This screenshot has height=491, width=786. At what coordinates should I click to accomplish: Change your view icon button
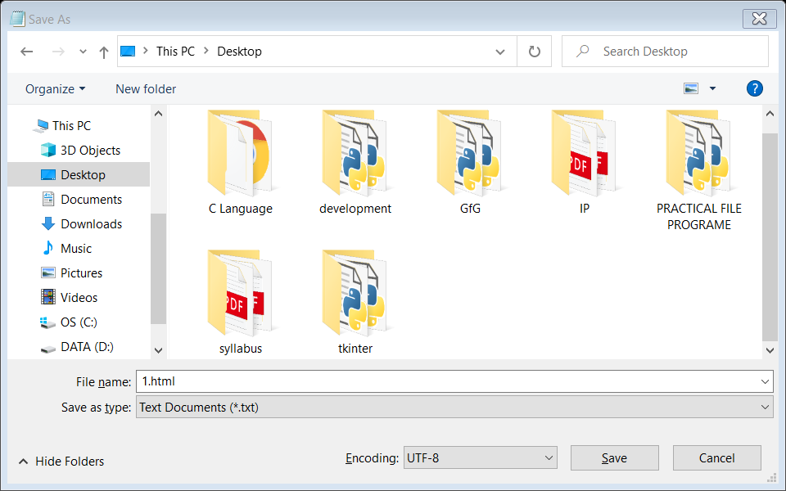pos(691,88)
